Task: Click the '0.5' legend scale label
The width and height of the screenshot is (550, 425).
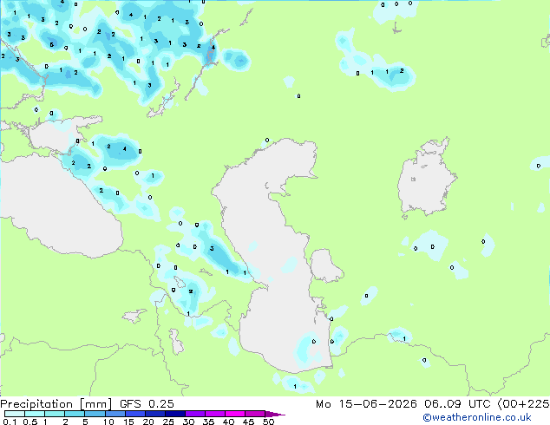Action: coord(30,422)
